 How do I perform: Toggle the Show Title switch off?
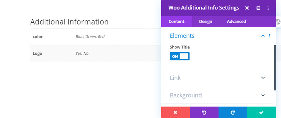(x=179, y=56)
